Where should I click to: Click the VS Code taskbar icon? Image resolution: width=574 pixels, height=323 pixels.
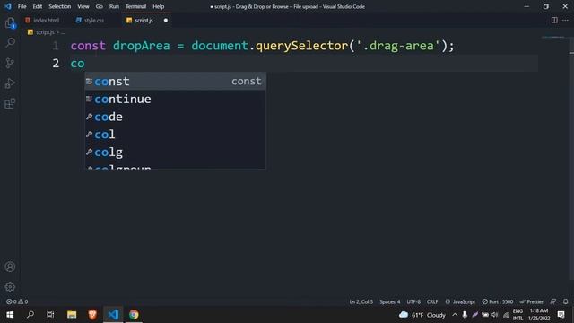tap(113, 315)
